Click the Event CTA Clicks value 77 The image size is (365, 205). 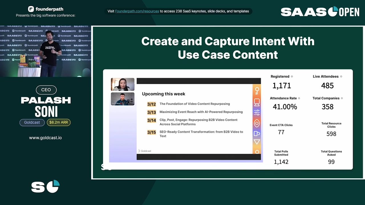click(281, 132)
